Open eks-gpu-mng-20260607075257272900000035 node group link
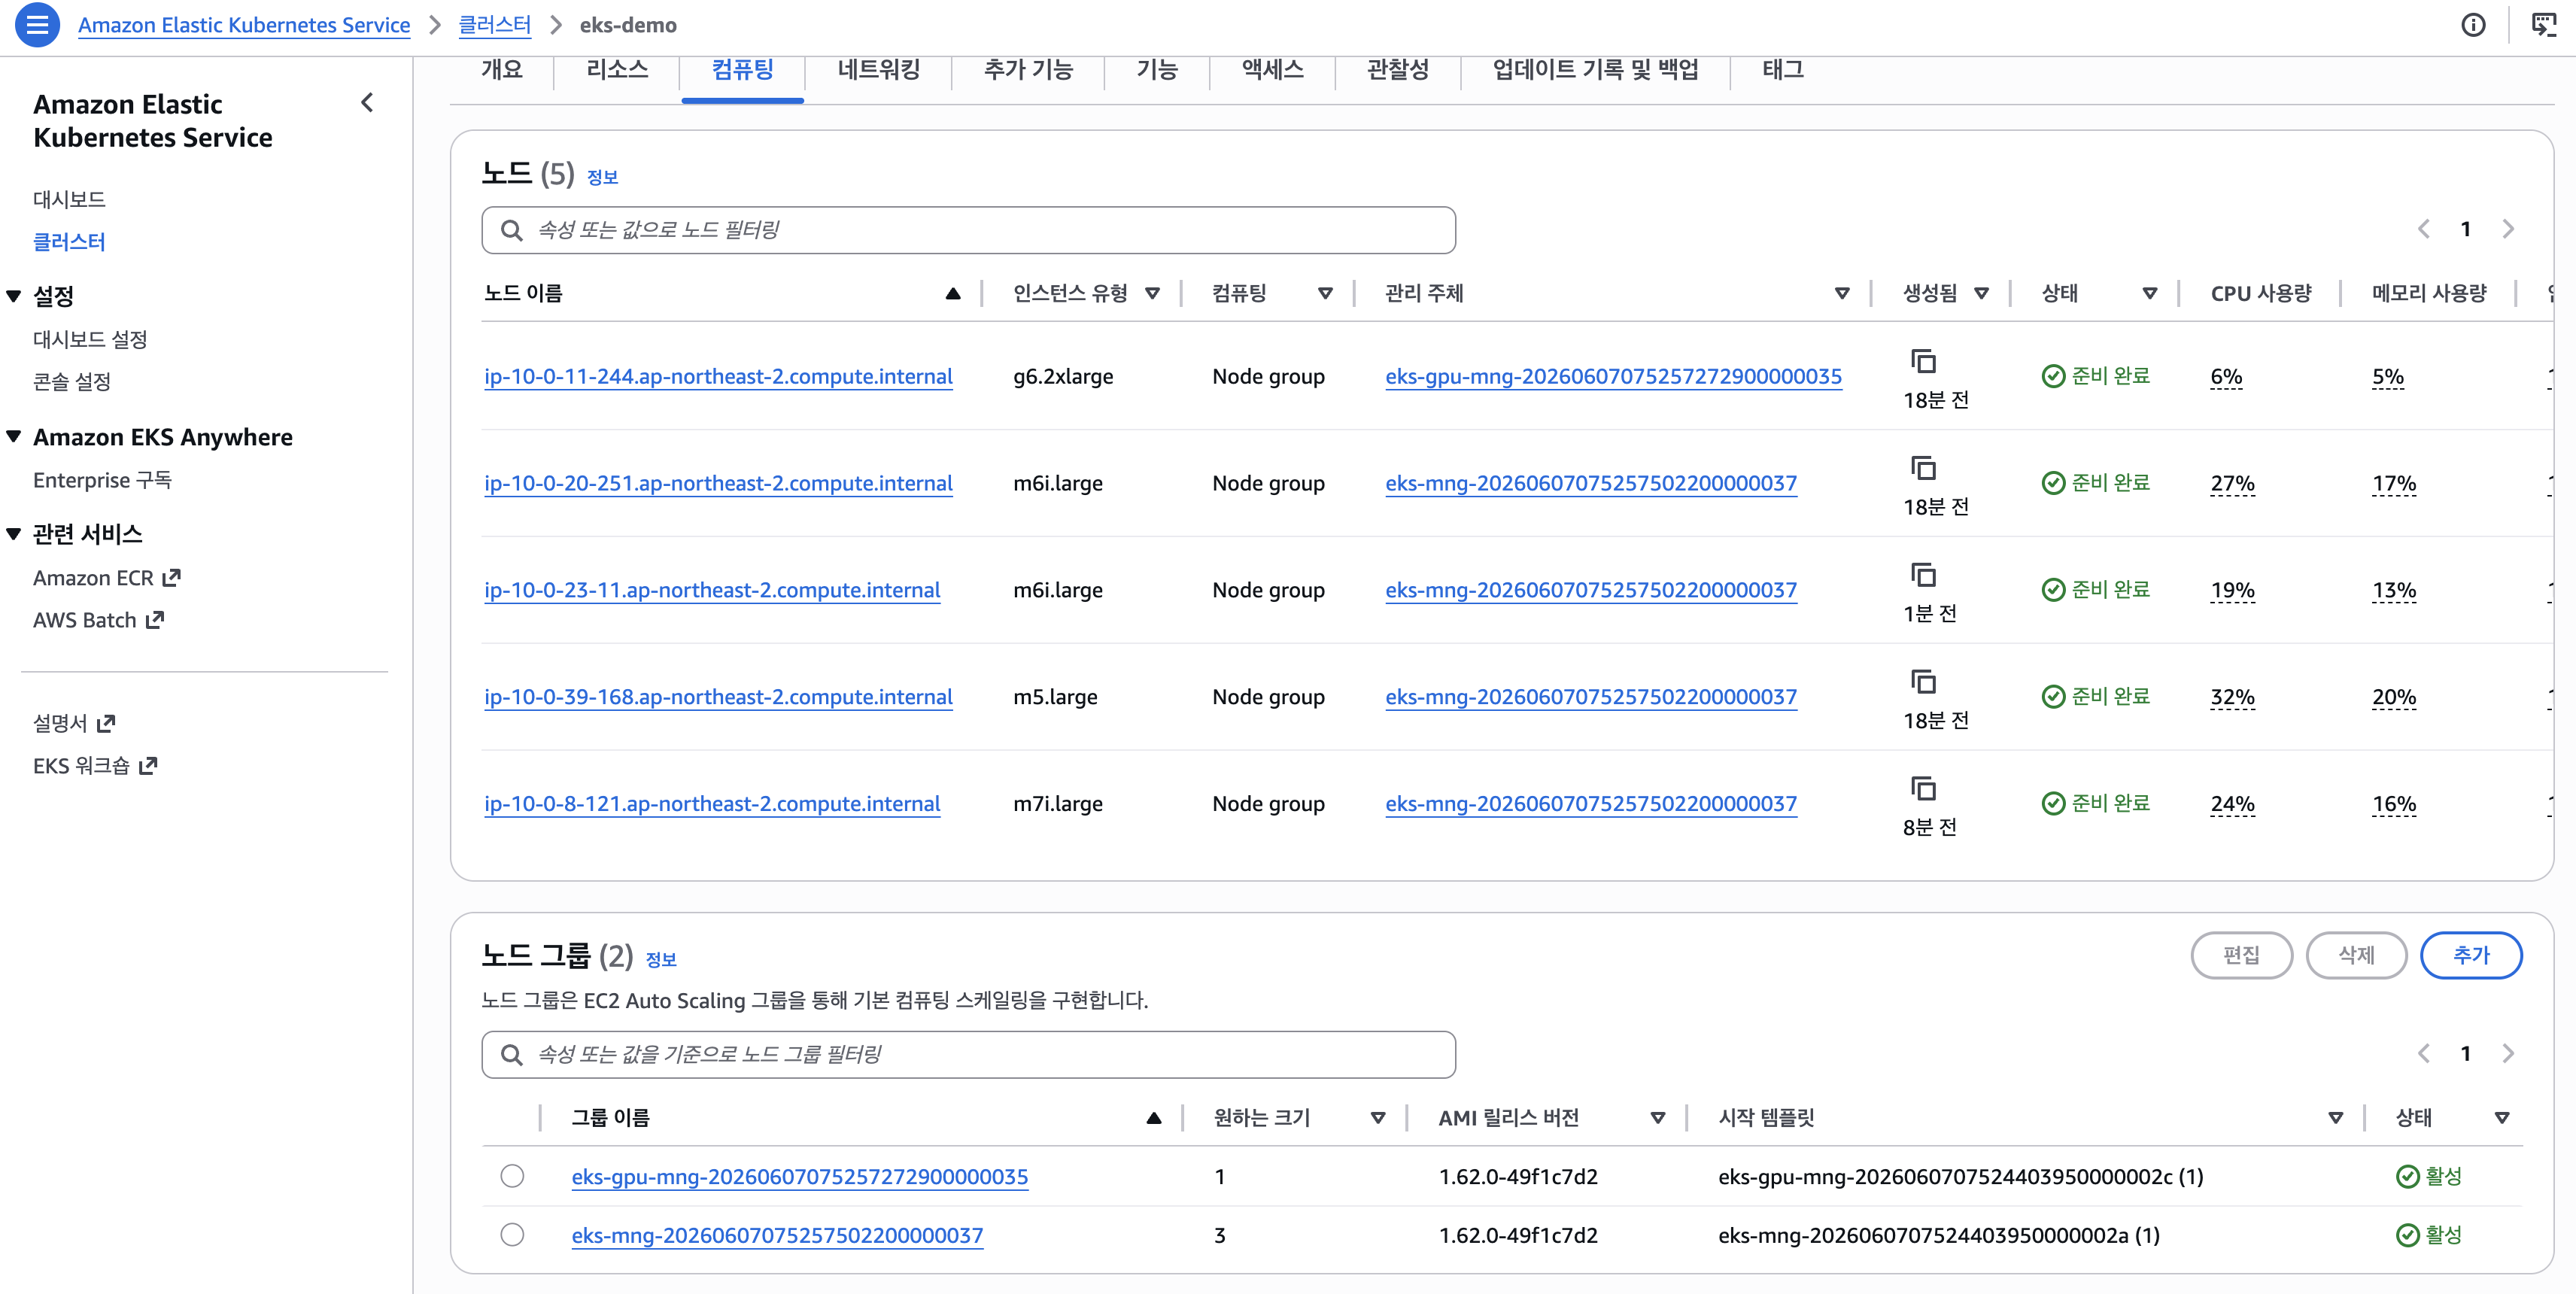 click(799, 1177)
